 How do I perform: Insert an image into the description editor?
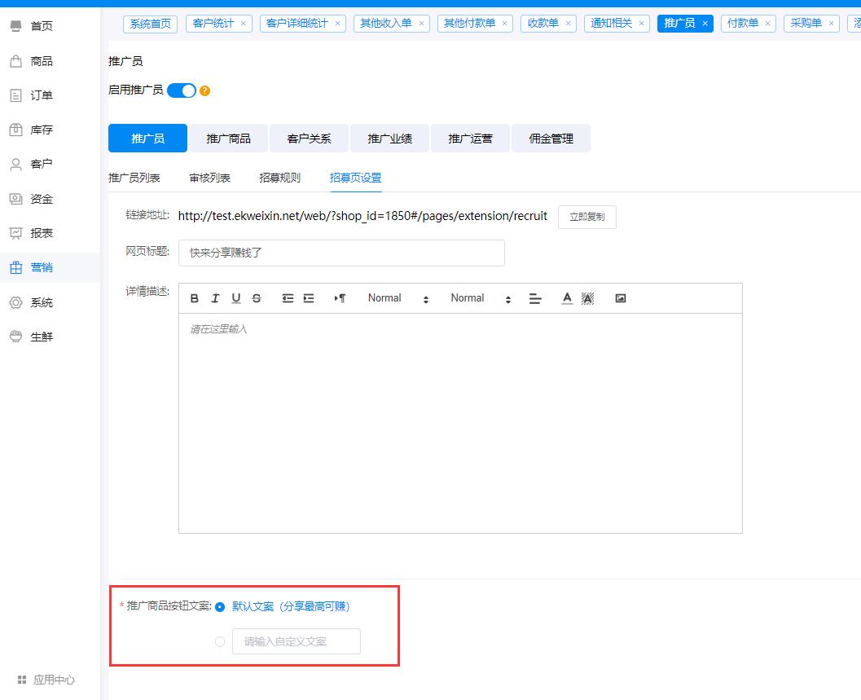621,298
